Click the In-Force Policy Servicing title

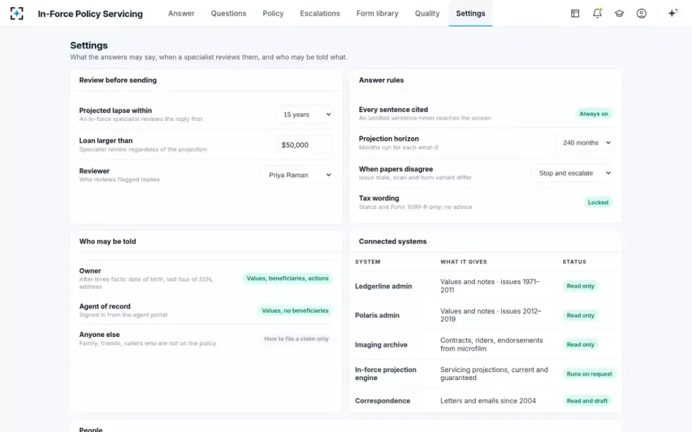90,13
